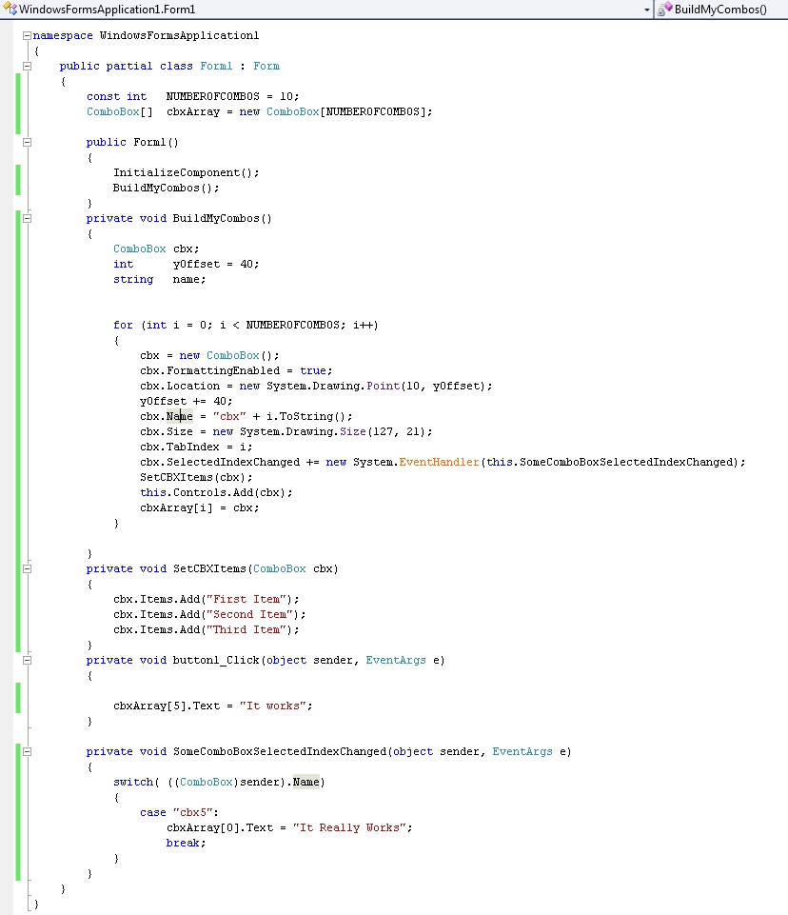This screenshot has height=915, width=788.
Task: Click the "It works" string literal
Action: (x=275, y=706)
